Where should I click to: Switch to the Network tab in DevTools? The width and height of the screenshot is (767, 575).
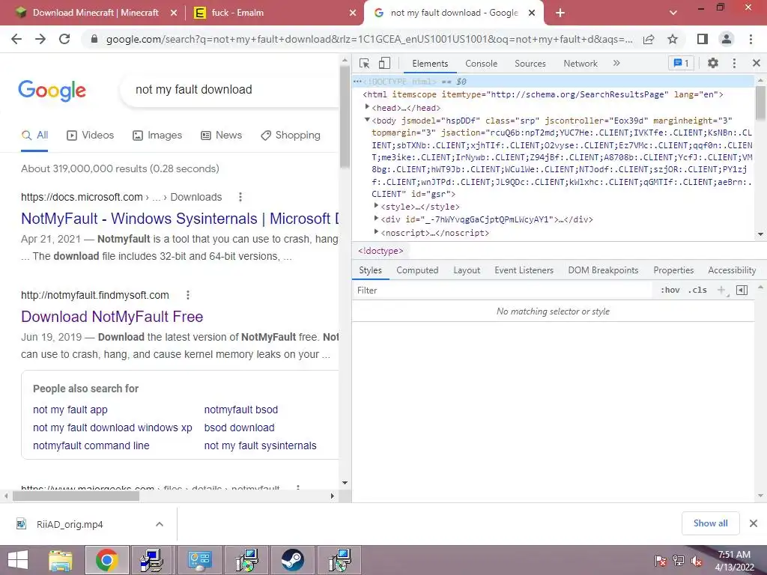click(580, 64)
